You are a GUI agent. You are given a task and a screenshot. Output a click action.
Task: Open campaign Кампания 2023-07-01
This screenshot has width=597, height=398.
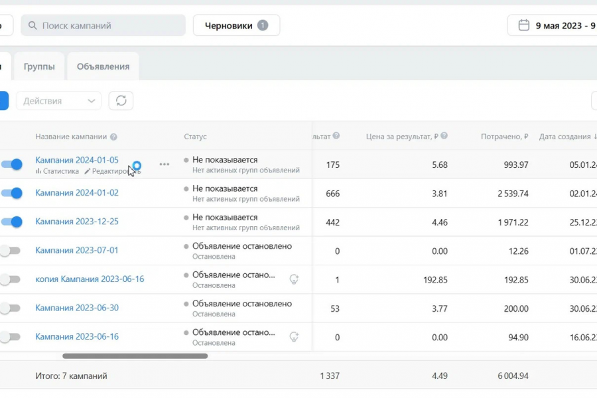[77, 250]
